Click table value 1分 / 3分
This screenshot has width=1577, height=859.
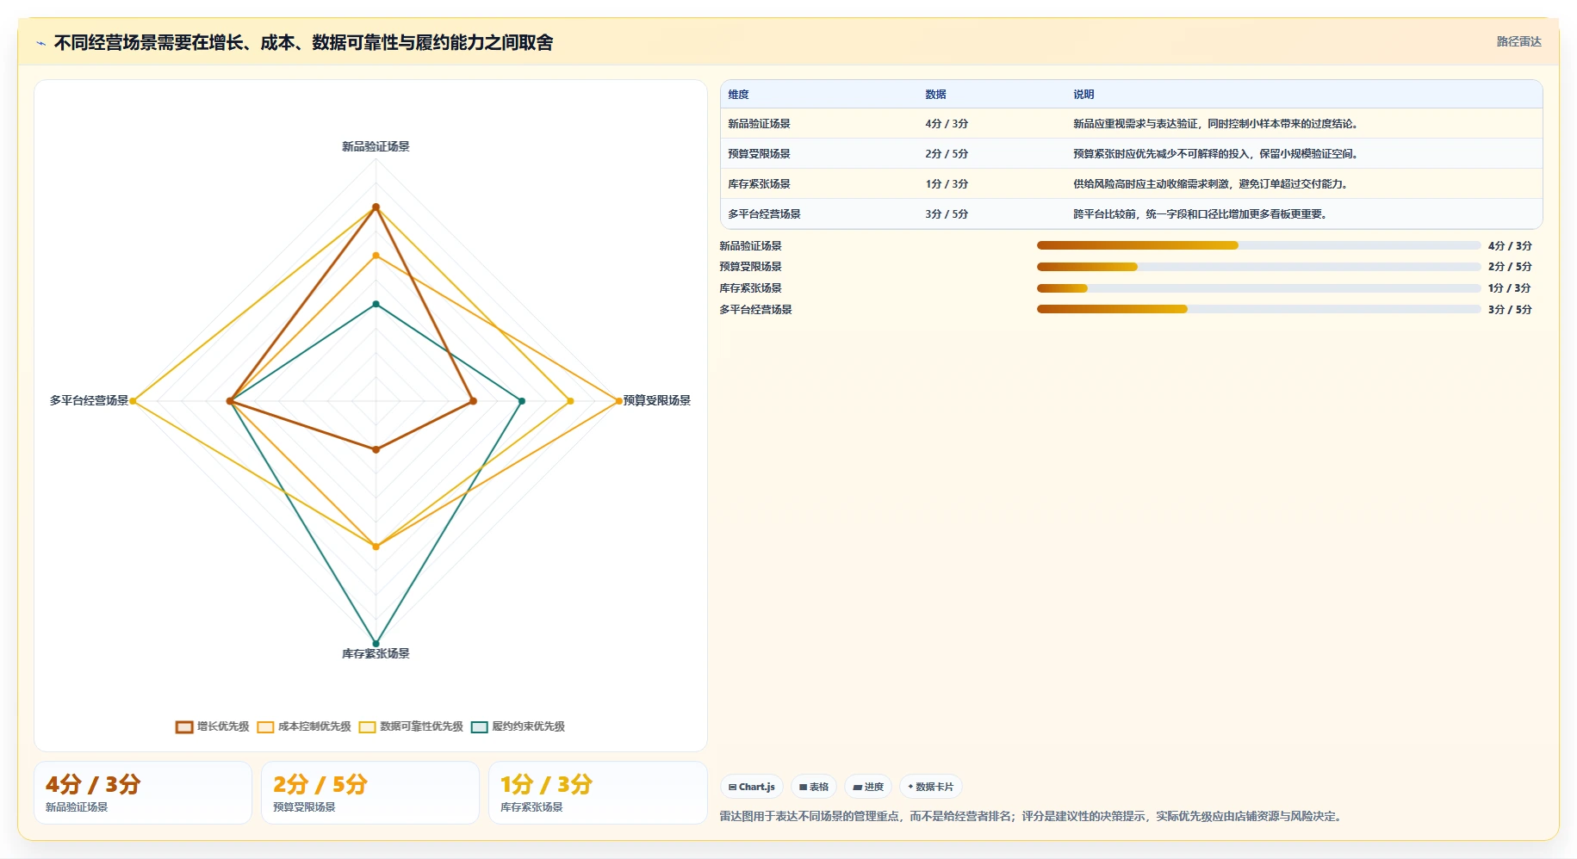point(947,184)
